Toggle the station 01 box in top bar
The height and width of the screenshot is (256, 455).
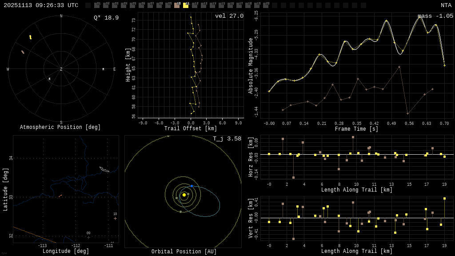point(97,5)
